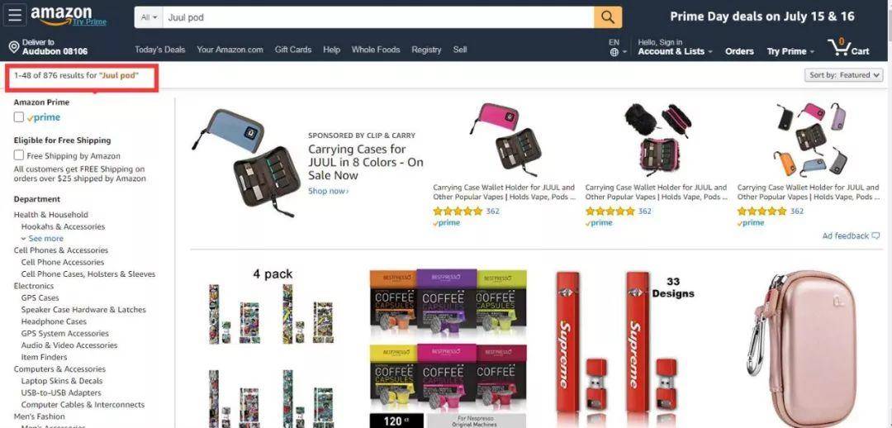This screenshot has width=892, height=428.
Task: Check Free Shipping by Amazon
Action: (x=19, y=155)
